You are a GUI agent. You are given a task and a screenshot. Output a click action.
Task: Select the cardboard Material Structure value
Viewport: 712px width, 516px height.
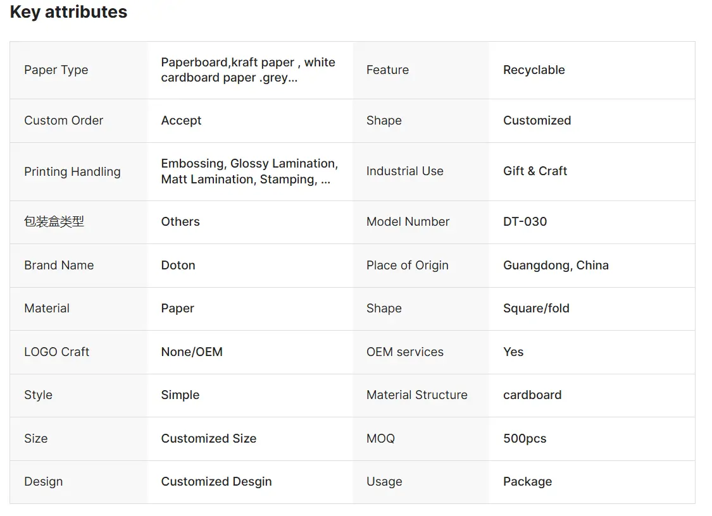pyautogui.click(x=532, y=395)
